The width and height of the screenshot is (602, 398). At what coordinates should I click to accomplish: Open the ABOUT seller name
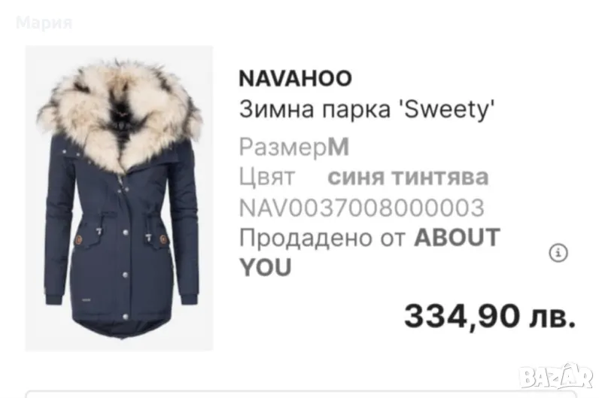tap(457, 237)
